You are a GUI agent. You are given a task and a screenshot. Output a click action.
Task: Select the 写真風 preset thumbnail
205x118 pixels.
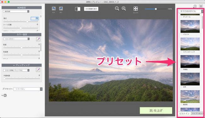(190, 62)
